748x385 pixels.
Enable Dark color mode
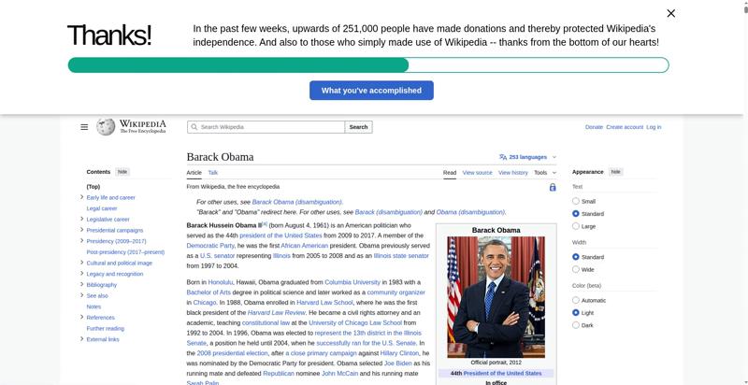coord(576,325)
